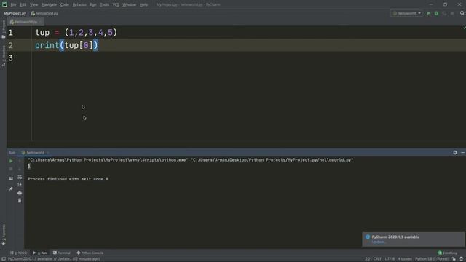Click the Print icon in Run console

(x=20, y=193)
